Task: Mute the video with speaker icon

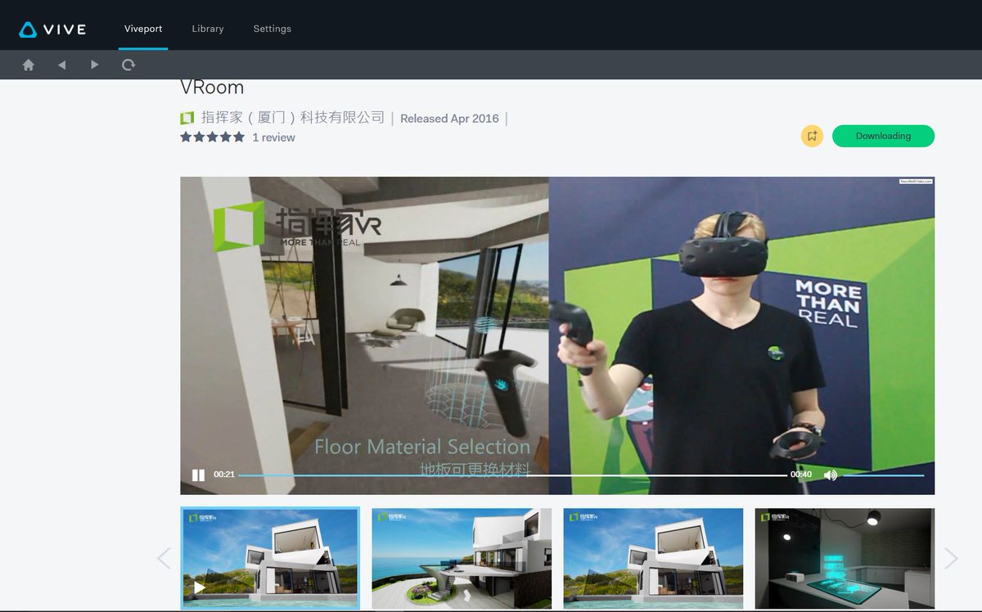Action: pos(830,475)
